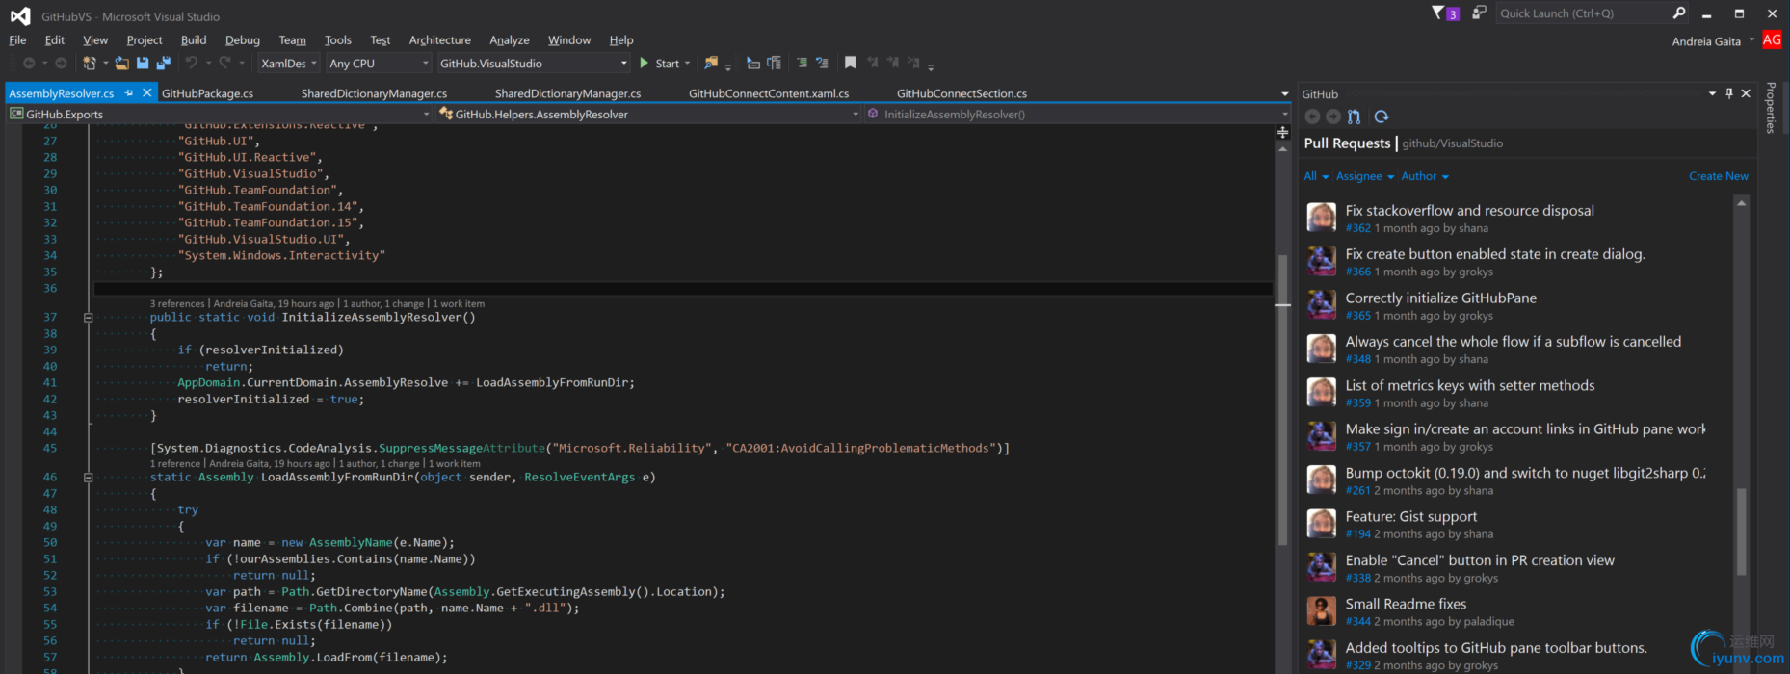This screenshot has width=1790, height=674.
Task: Open the Team menu
Action: [x=293, y=39]
